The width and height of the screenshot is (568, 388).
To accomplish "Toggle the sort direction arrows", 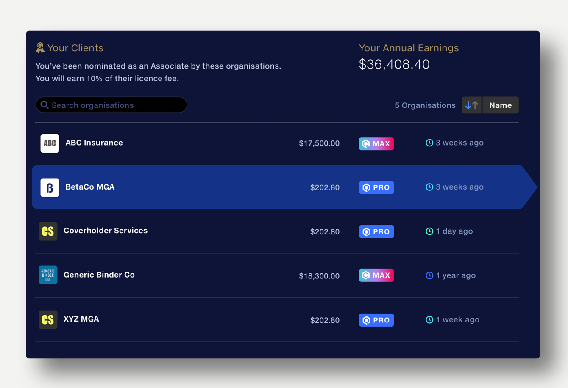I will 471,105.
